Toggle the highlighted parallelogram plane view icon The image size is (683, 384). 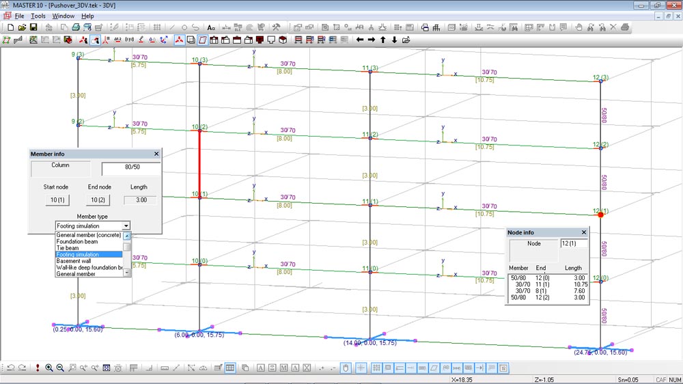pos(203,40)
